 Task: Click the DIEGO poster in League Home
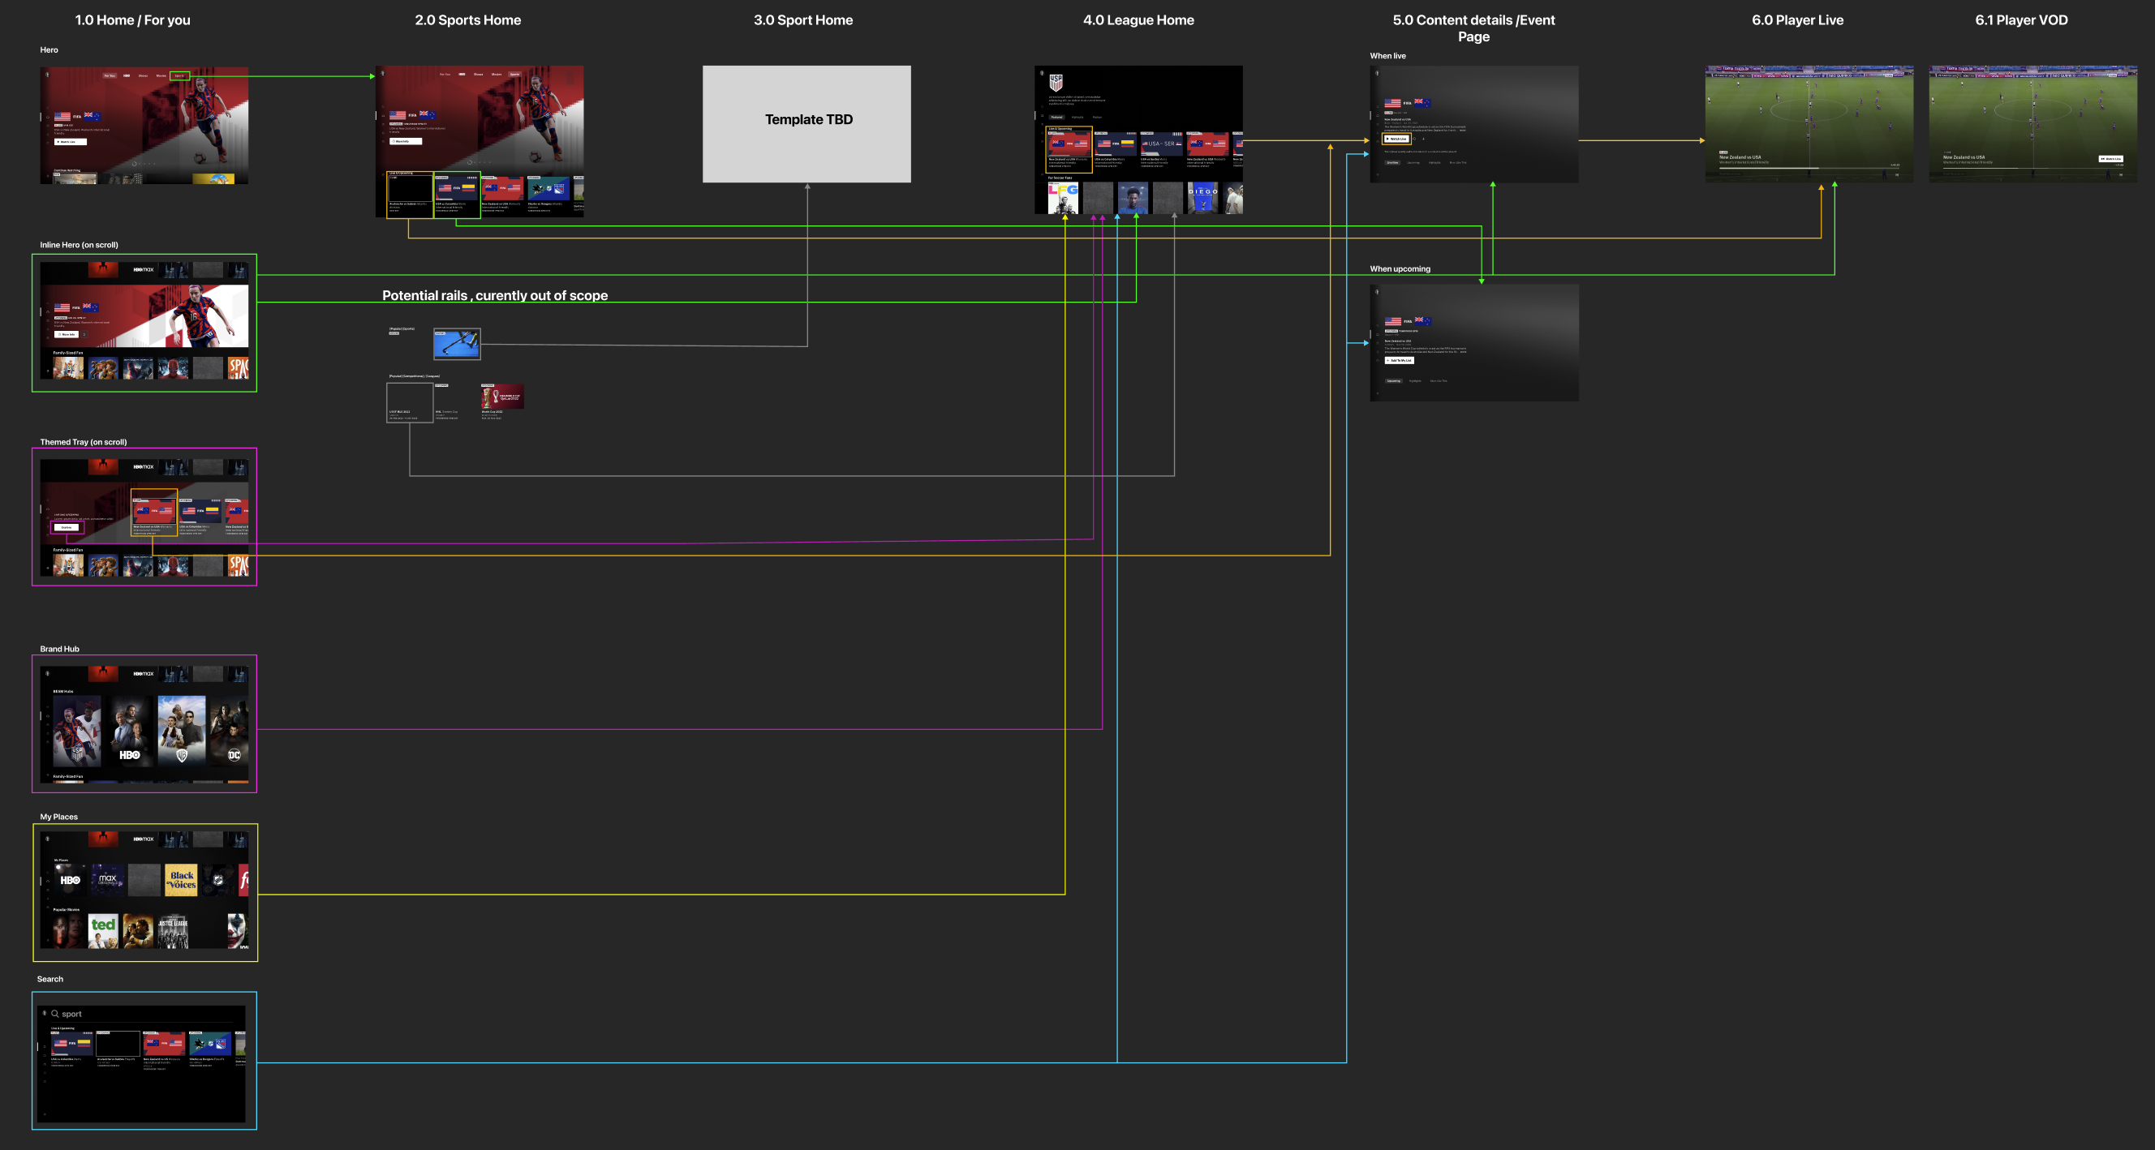(x=1202, y=198)
